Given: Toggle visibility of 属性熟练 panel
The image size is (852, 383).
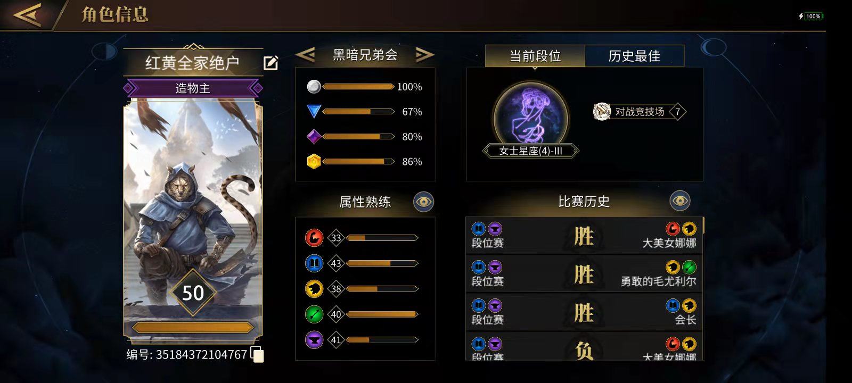Looking at the screenshot, I should click(424, 202).
